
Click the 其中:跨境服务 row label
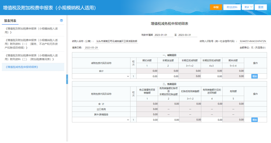(101, 114)
